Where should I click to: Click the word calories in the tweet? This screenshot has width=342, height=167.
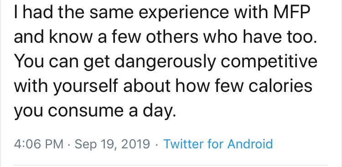[x=280, y=86]
